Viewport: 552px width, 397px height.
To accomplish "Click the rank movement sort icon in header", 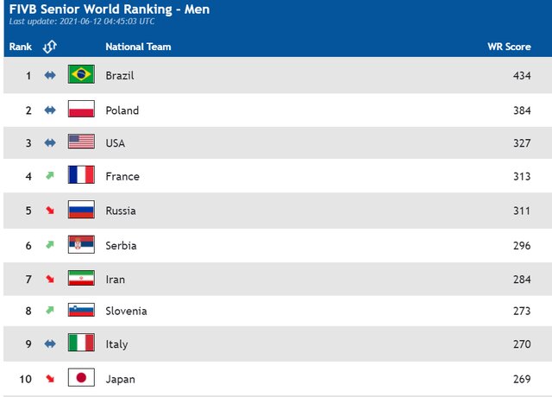I will point(50,47).
